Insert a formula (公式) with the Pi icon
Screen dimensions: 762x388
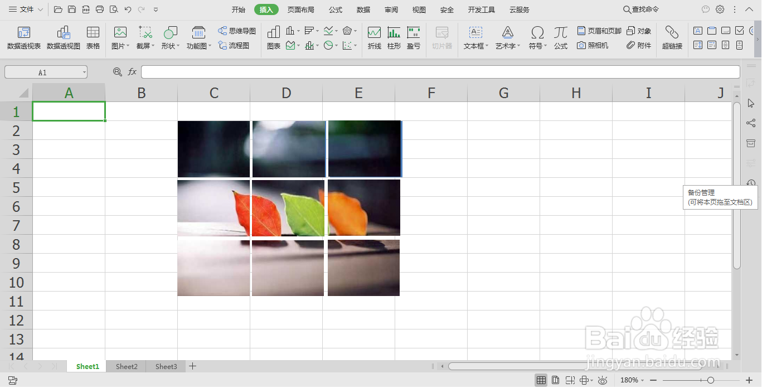click(561, 37)
